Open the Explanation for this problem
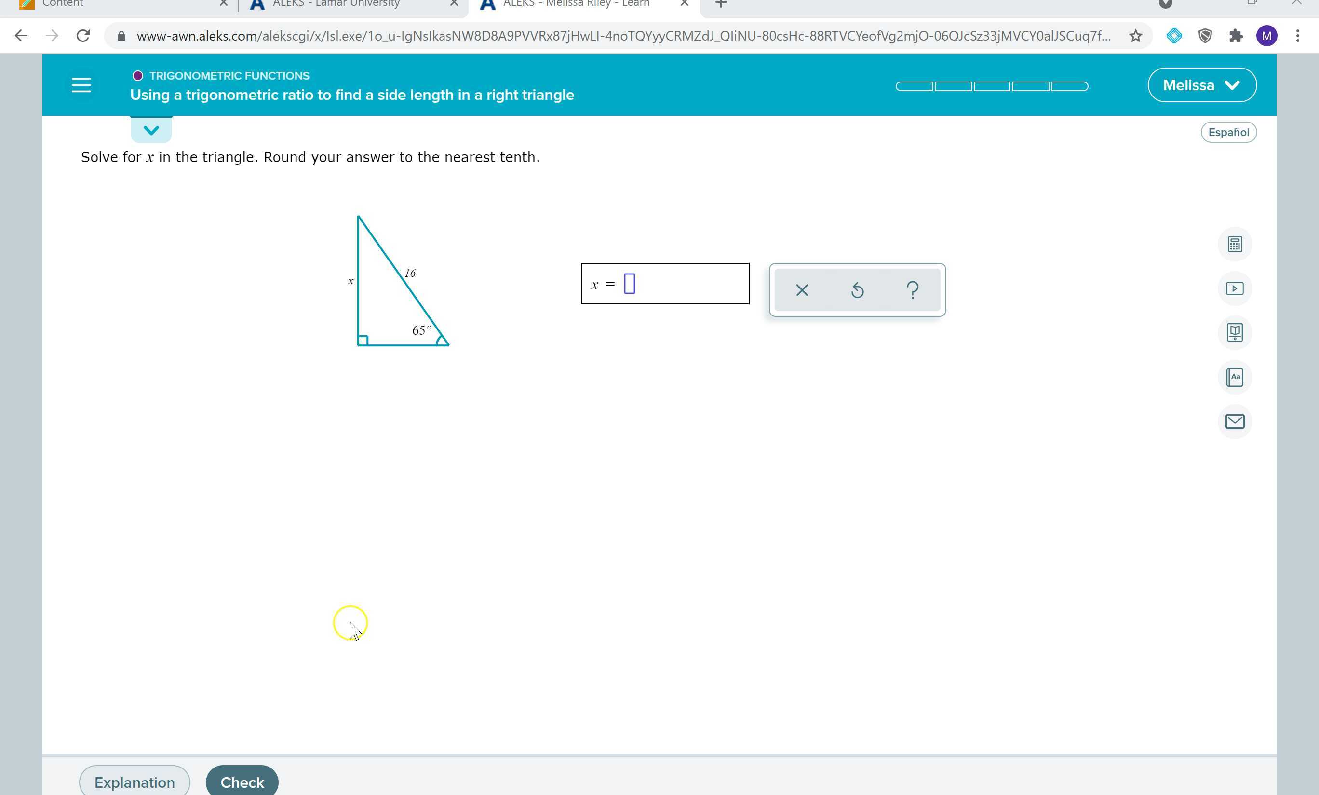1319x795 pixels. pos(135,781)
